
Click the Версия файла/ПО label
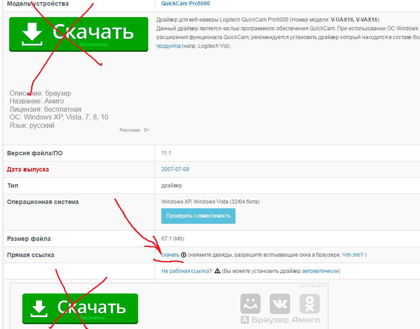click(35, 153)
